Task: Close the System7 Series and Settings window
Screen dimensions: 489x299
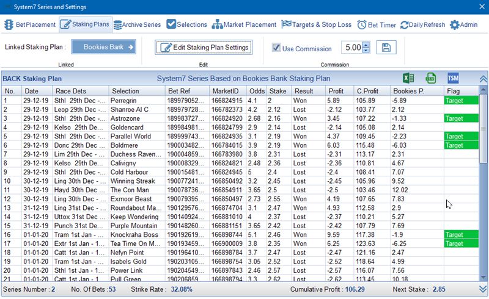Action: click(482, 7)
